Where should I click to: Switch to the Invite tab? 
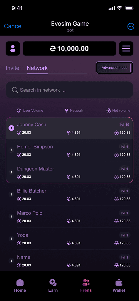12,68
